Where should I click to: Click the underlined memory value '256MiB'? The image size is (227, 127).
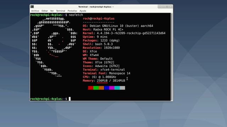(x=102, y=81)
